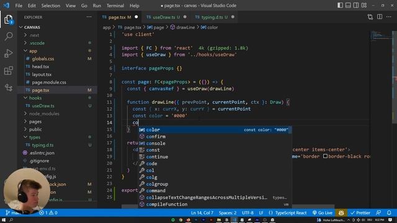The width and height of the screenshot is (397, 223).
Task: Expand the .vscode folder
Action: (x=37, y=43)
